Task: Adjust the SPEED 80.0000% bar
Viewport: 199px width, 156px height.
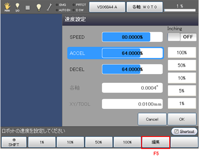Action: (132, 37)
